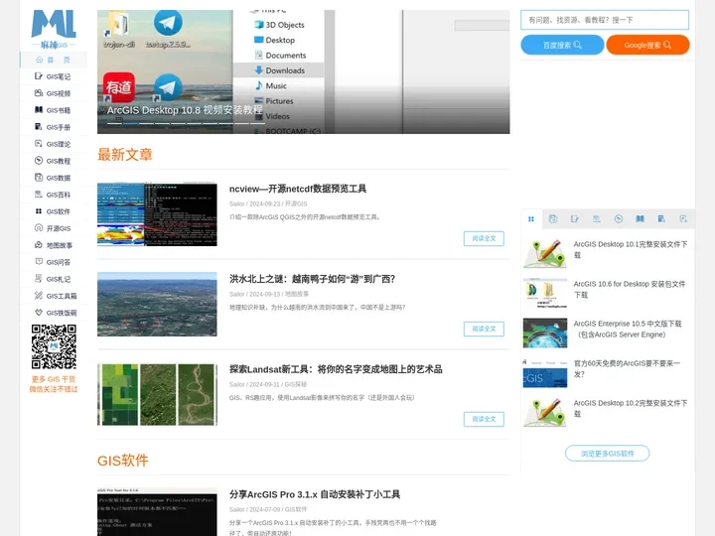
Task: Open article title ncview—开源netcdf数据预览工具
Action: [298, 189]
